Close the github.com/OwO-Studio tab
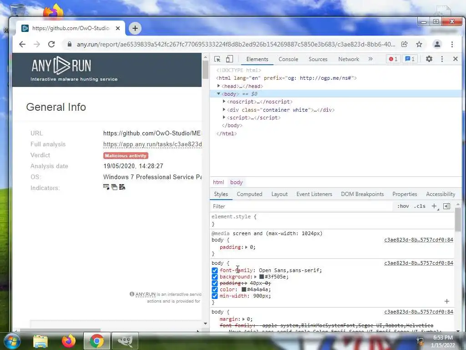Screen dimensions: 466x350 click(x=118, y=28)
